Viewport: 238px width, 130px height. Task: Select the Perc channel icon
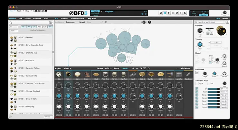point(170,74)
